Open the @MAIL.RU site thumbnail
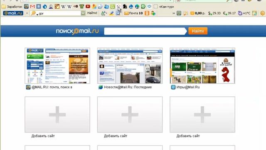This screenshot has height=150, width=266. tap(57, 66)
